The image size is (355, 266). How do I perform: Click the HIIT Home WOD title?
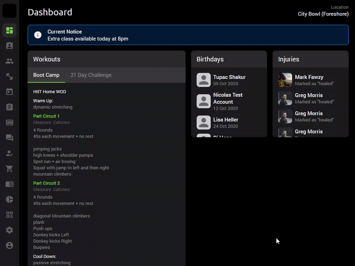click(x=50, y=92)
